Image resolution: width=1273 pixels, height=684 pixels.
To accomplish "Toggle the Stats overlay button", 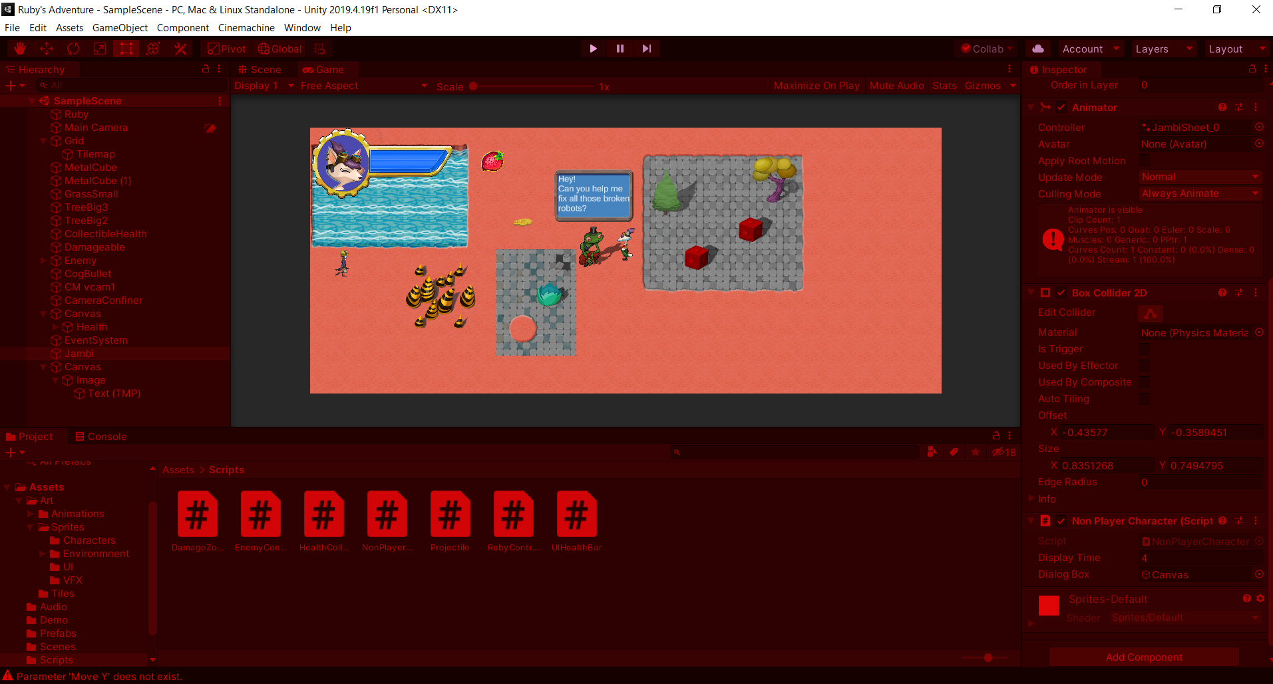I will tap(944, 86).
